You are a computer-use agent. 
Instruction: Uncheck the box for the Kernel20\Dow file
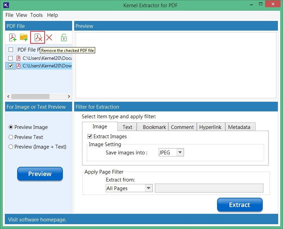pyautogui.click(x=10, y=66)
